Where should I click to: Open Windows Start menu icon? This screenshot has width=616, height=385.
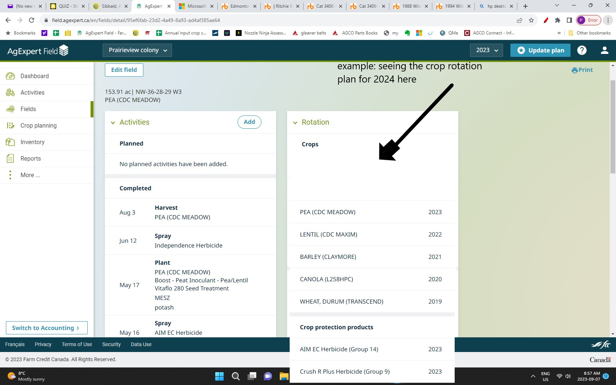219,376
